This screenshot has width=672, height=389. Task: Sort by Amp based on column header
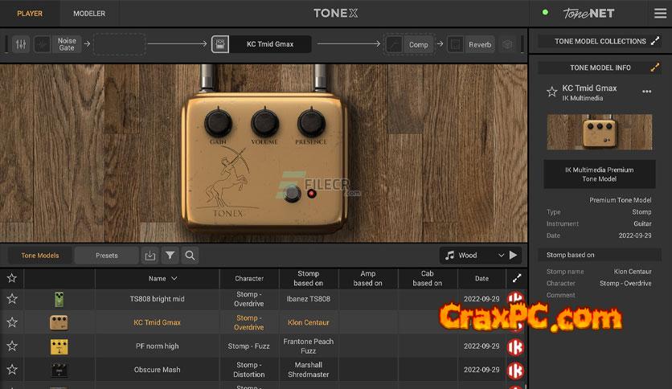click(367, 278)
